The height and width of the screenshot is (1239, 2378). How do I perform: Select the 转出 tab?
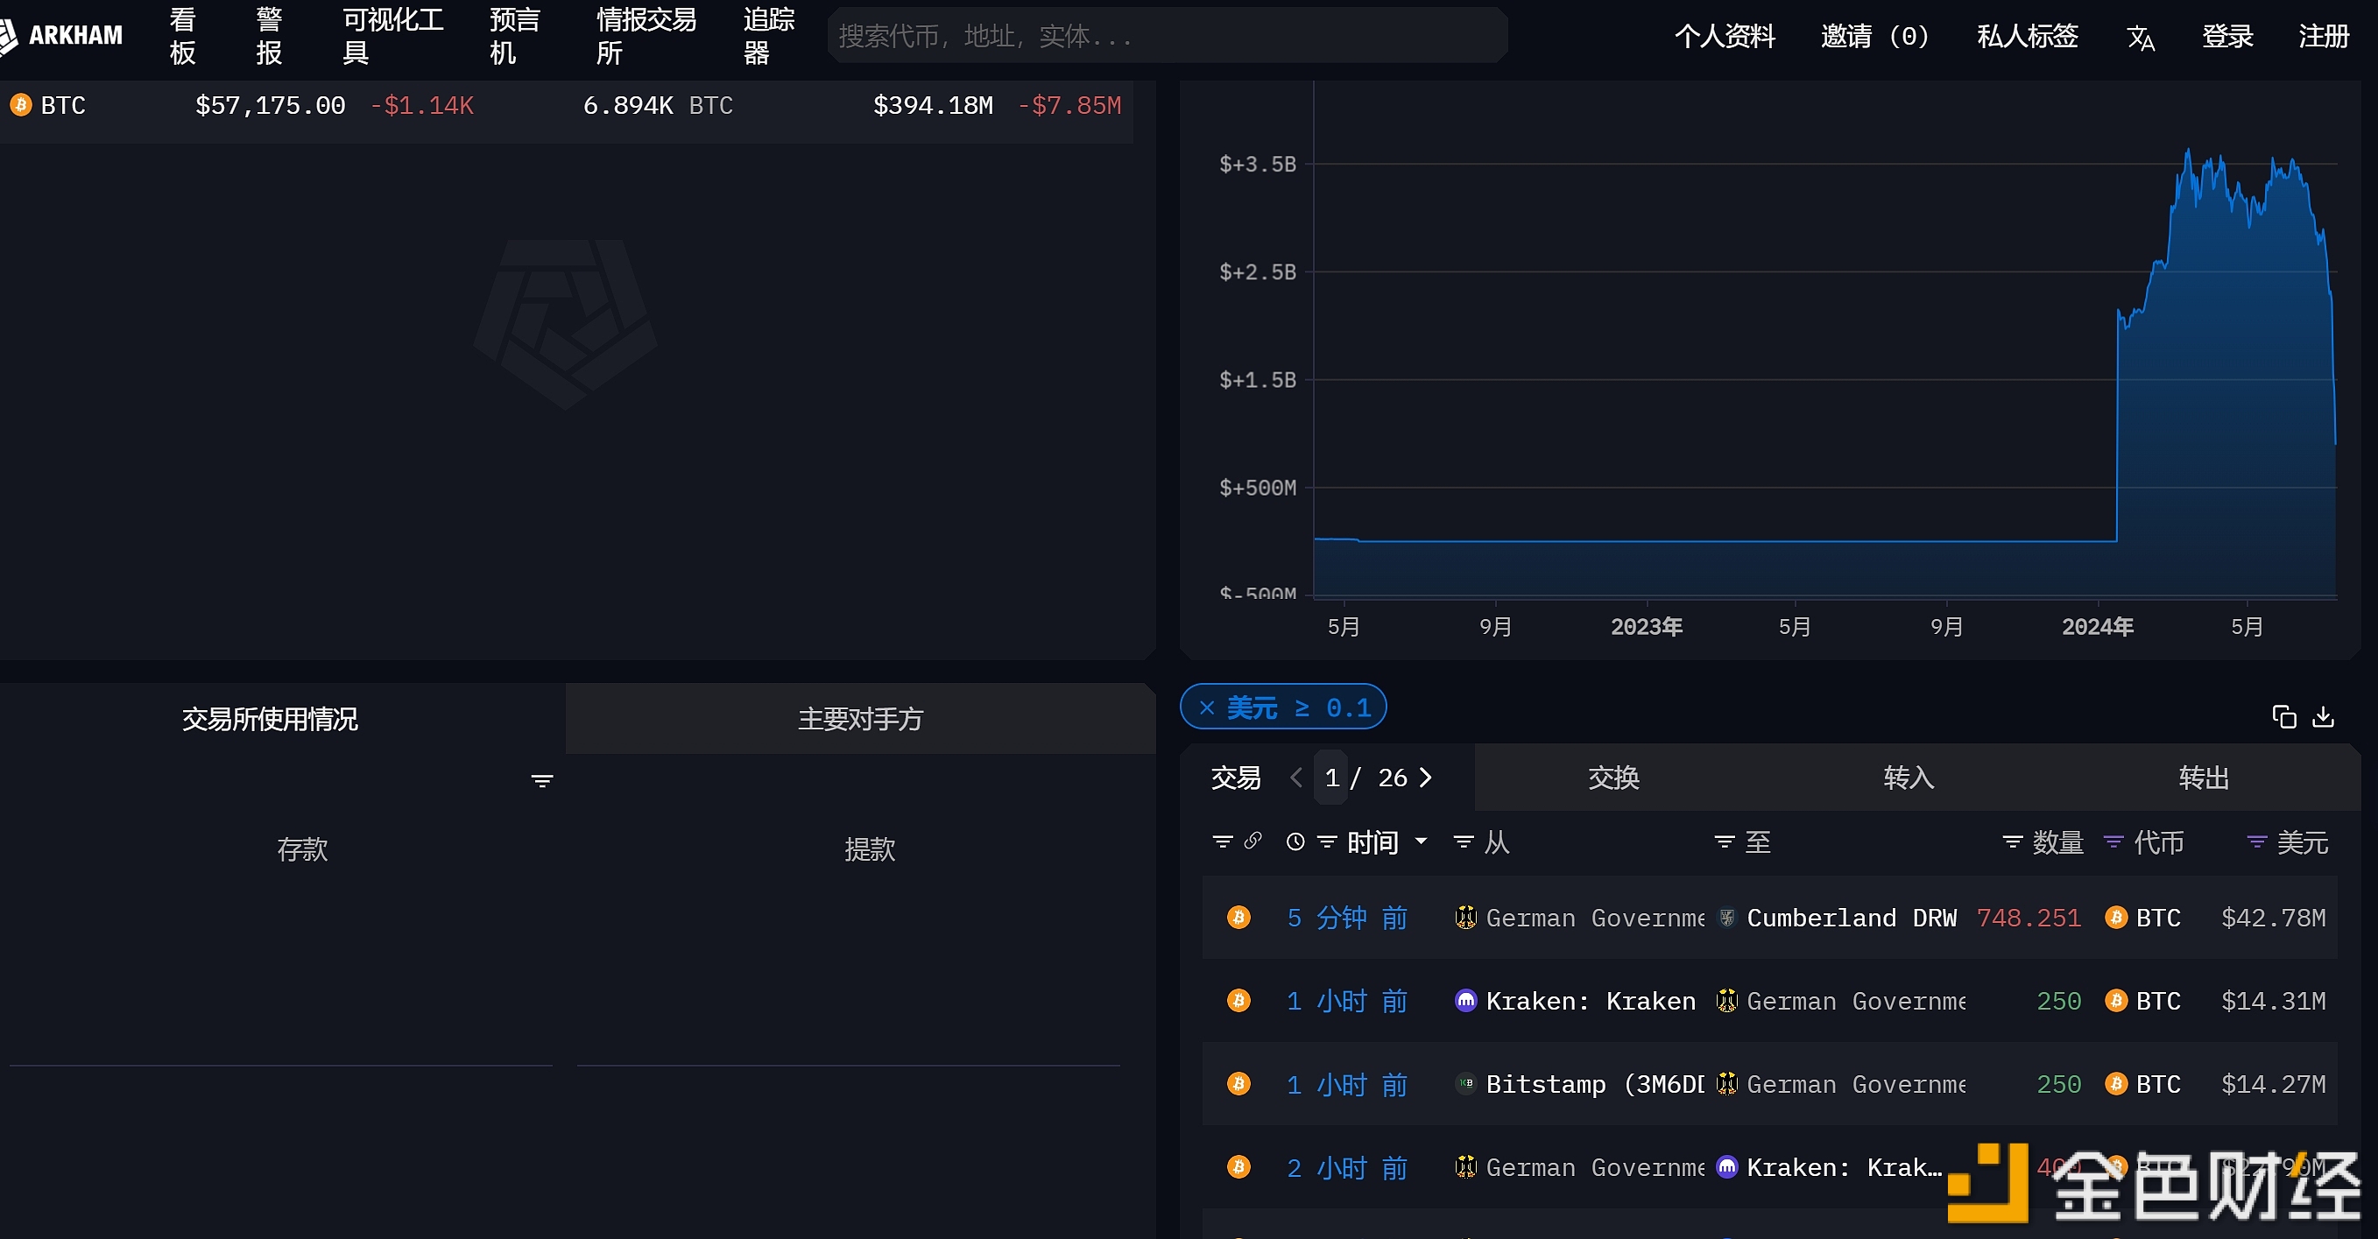tap(2205, 778)
